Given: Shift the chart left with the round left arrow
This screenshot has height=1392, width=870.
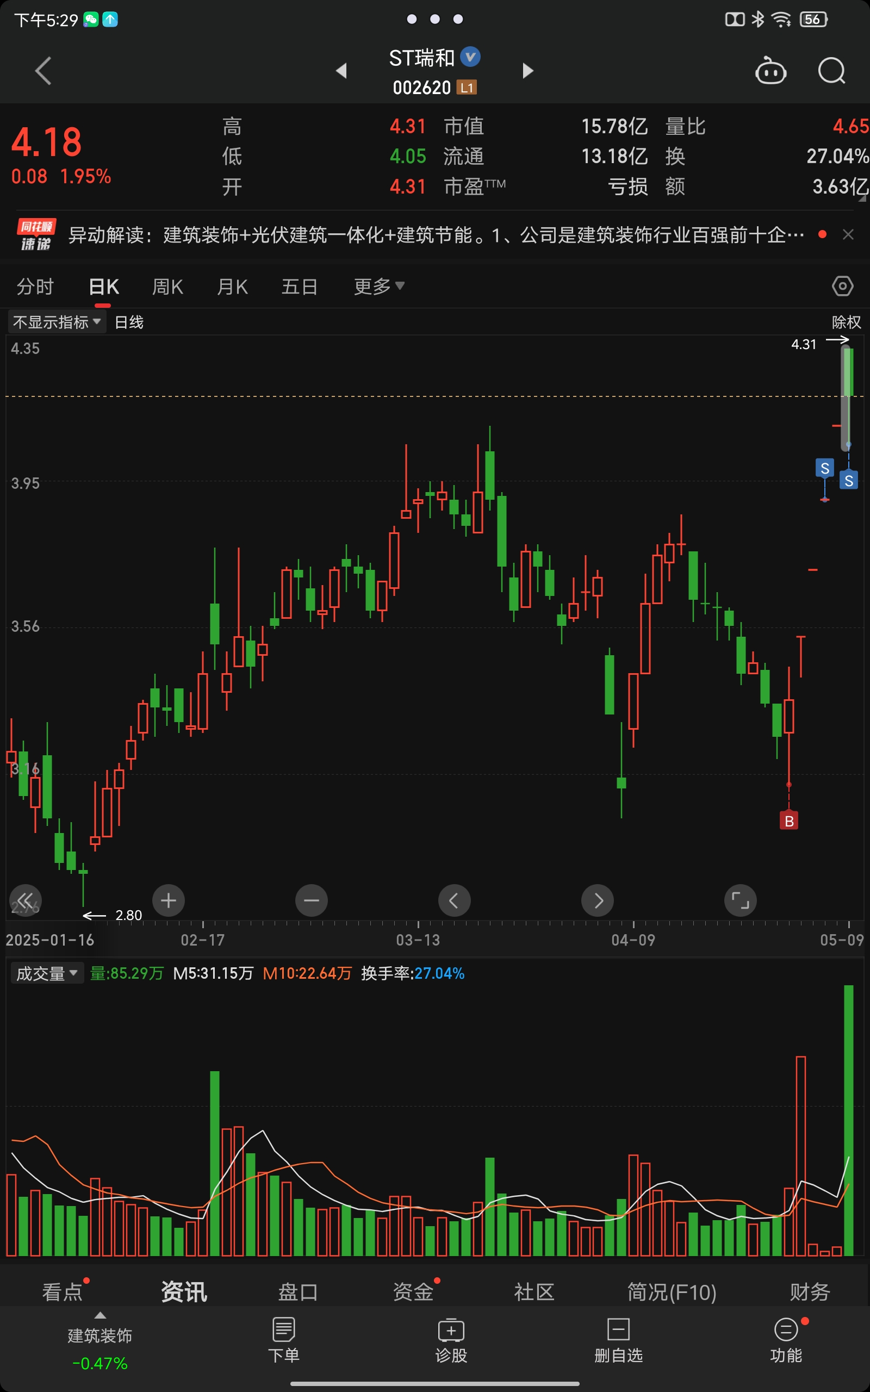Looking at the screenshot, I should pyautogui.click(x=455, y=900).
